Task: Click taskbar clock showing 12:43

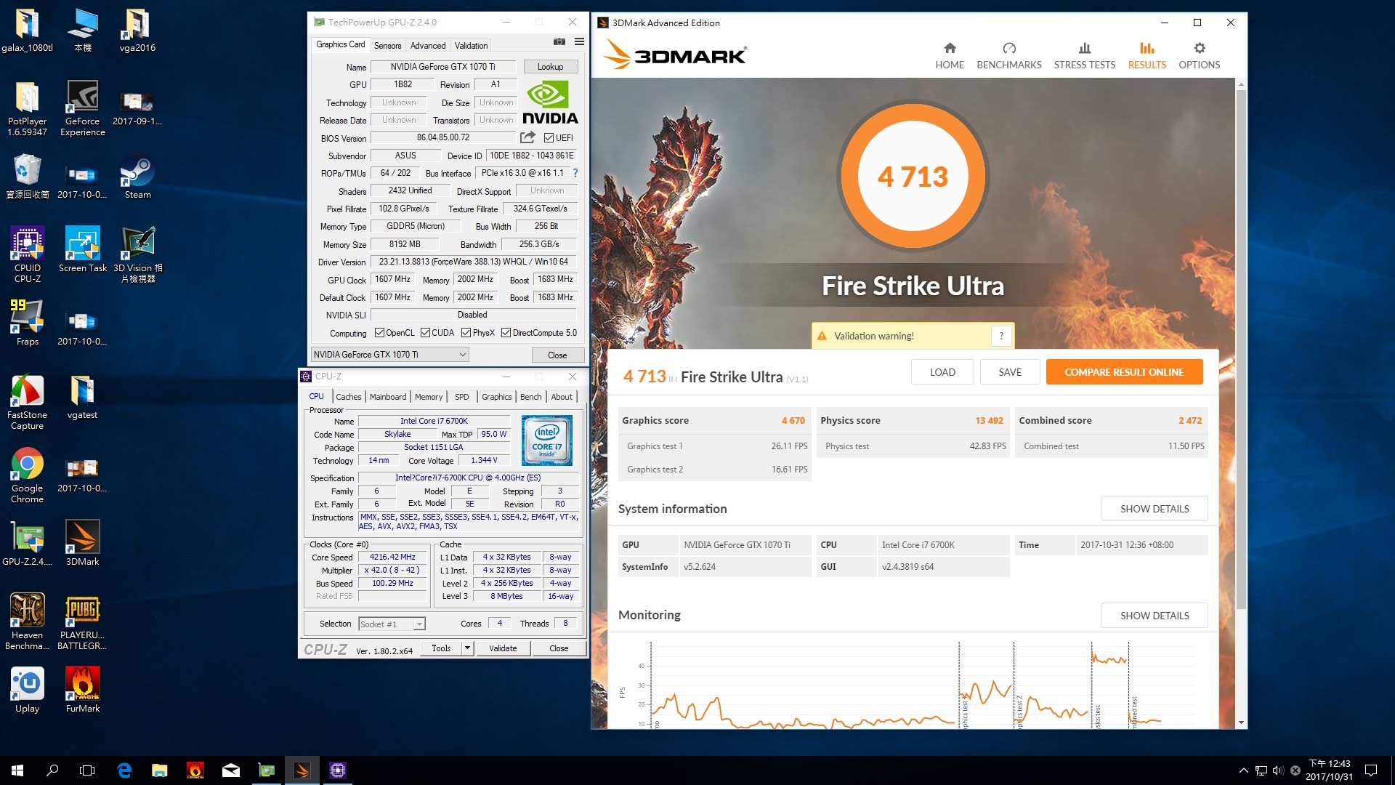Action: coord(1329,770)
